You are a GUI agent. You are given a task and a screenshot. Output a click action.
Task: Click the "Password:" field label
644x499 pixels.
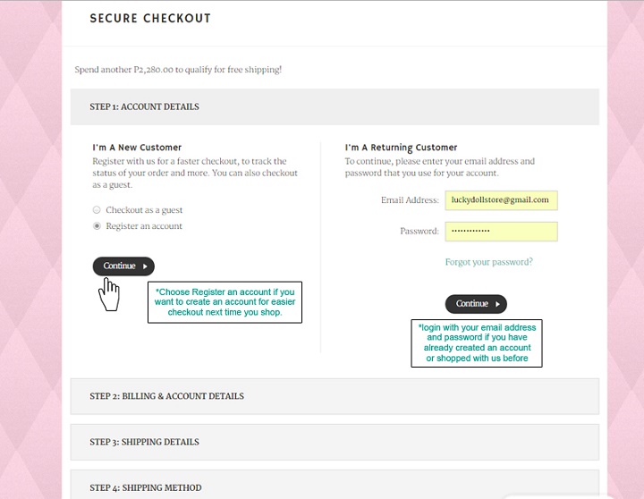pos(419,232)
